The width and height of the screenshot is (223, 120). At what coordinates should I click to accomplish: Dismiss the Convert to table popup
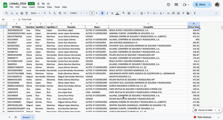pos(219,110)
